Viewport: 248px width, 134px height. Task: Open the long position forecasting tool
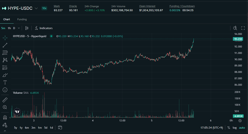(5, 68)
